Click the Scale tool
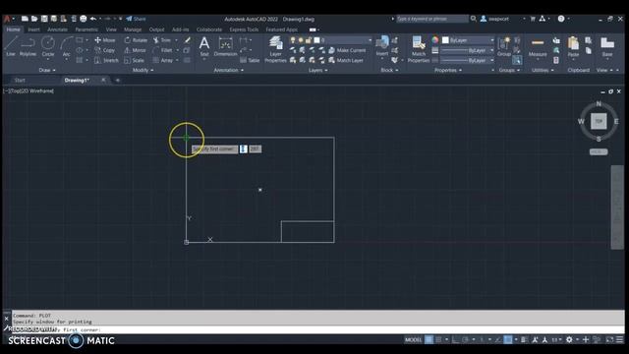This screenshot has height=354, width=629. coord(134,60)
